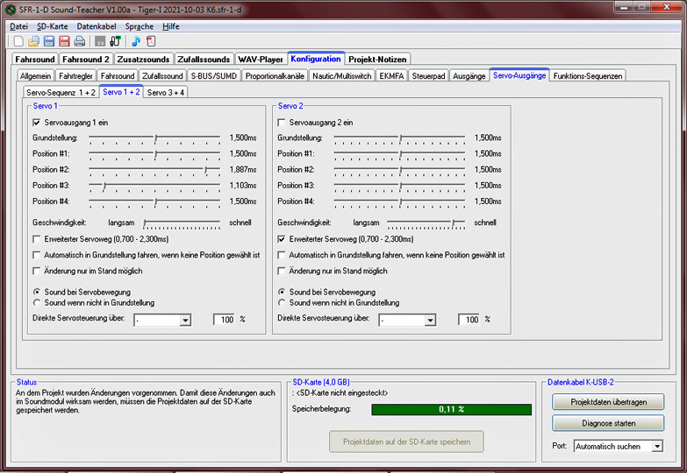Check Änderung nur im Stand for Servo 1

(36, 272)
